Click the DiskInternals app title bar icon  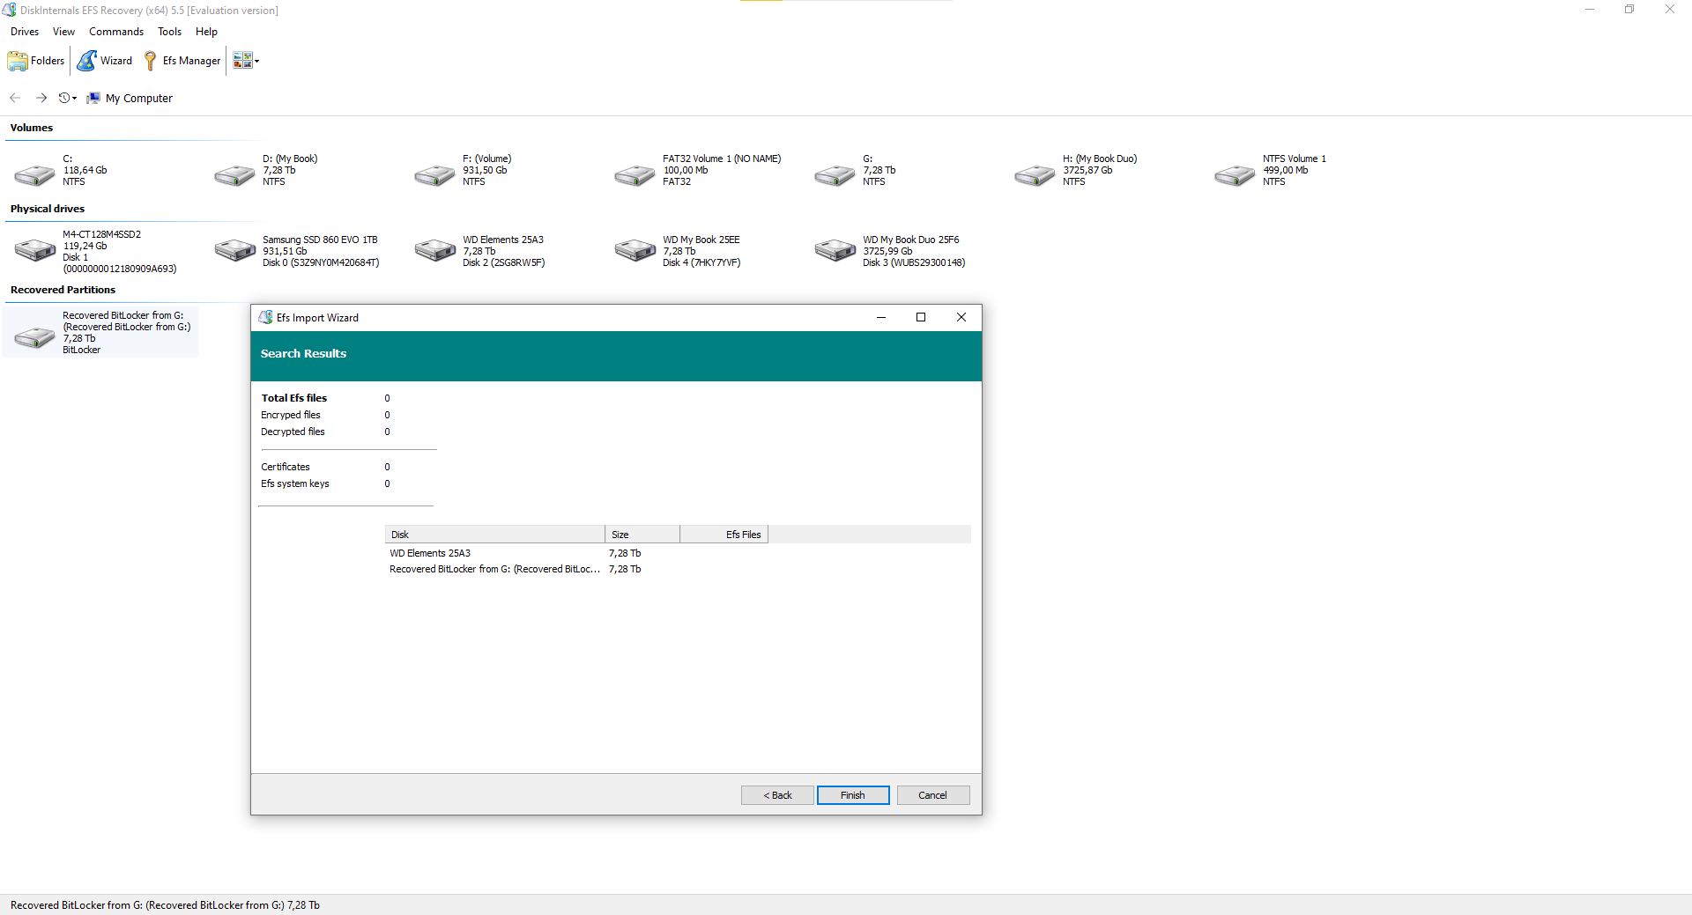tap(9, 10)
